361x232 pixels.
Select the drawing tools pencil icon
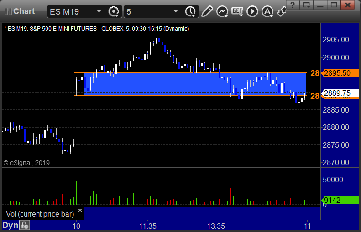pyautogui.click(x=207, y=11)
